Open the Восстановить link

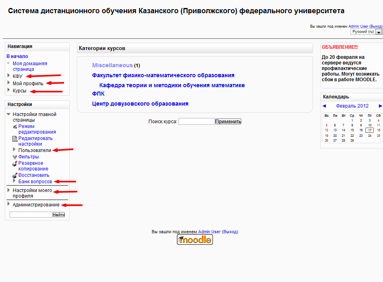click(34, 175)
